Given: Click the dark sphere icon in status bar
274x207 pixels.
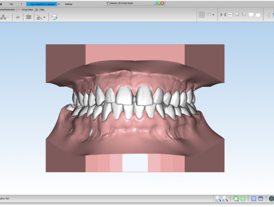Looking at the screenshot, I should coord(270,199).
